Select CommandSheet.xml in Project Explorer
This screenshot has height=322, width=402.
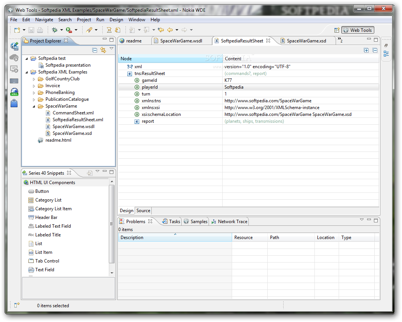(73, 113)
